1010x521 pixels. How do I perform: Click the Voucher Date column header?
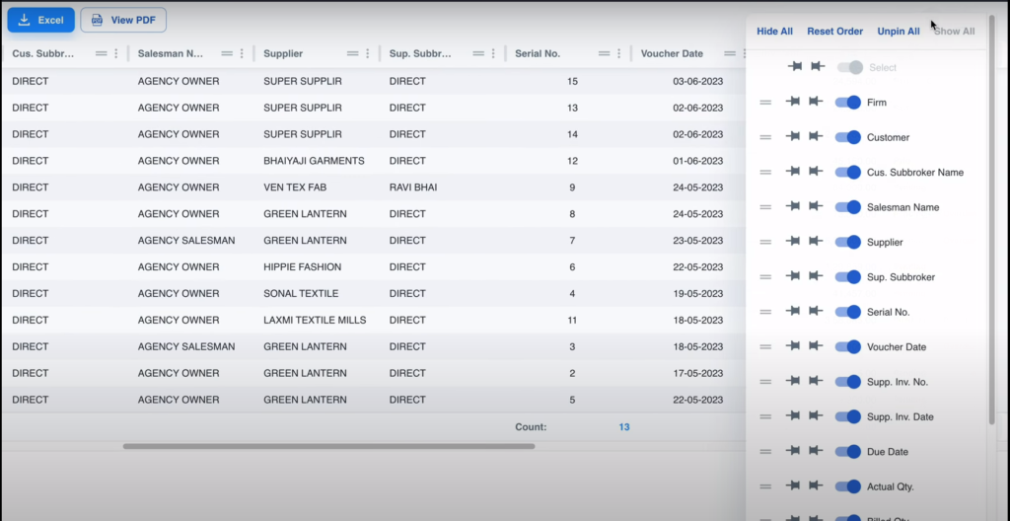[673, 53]
